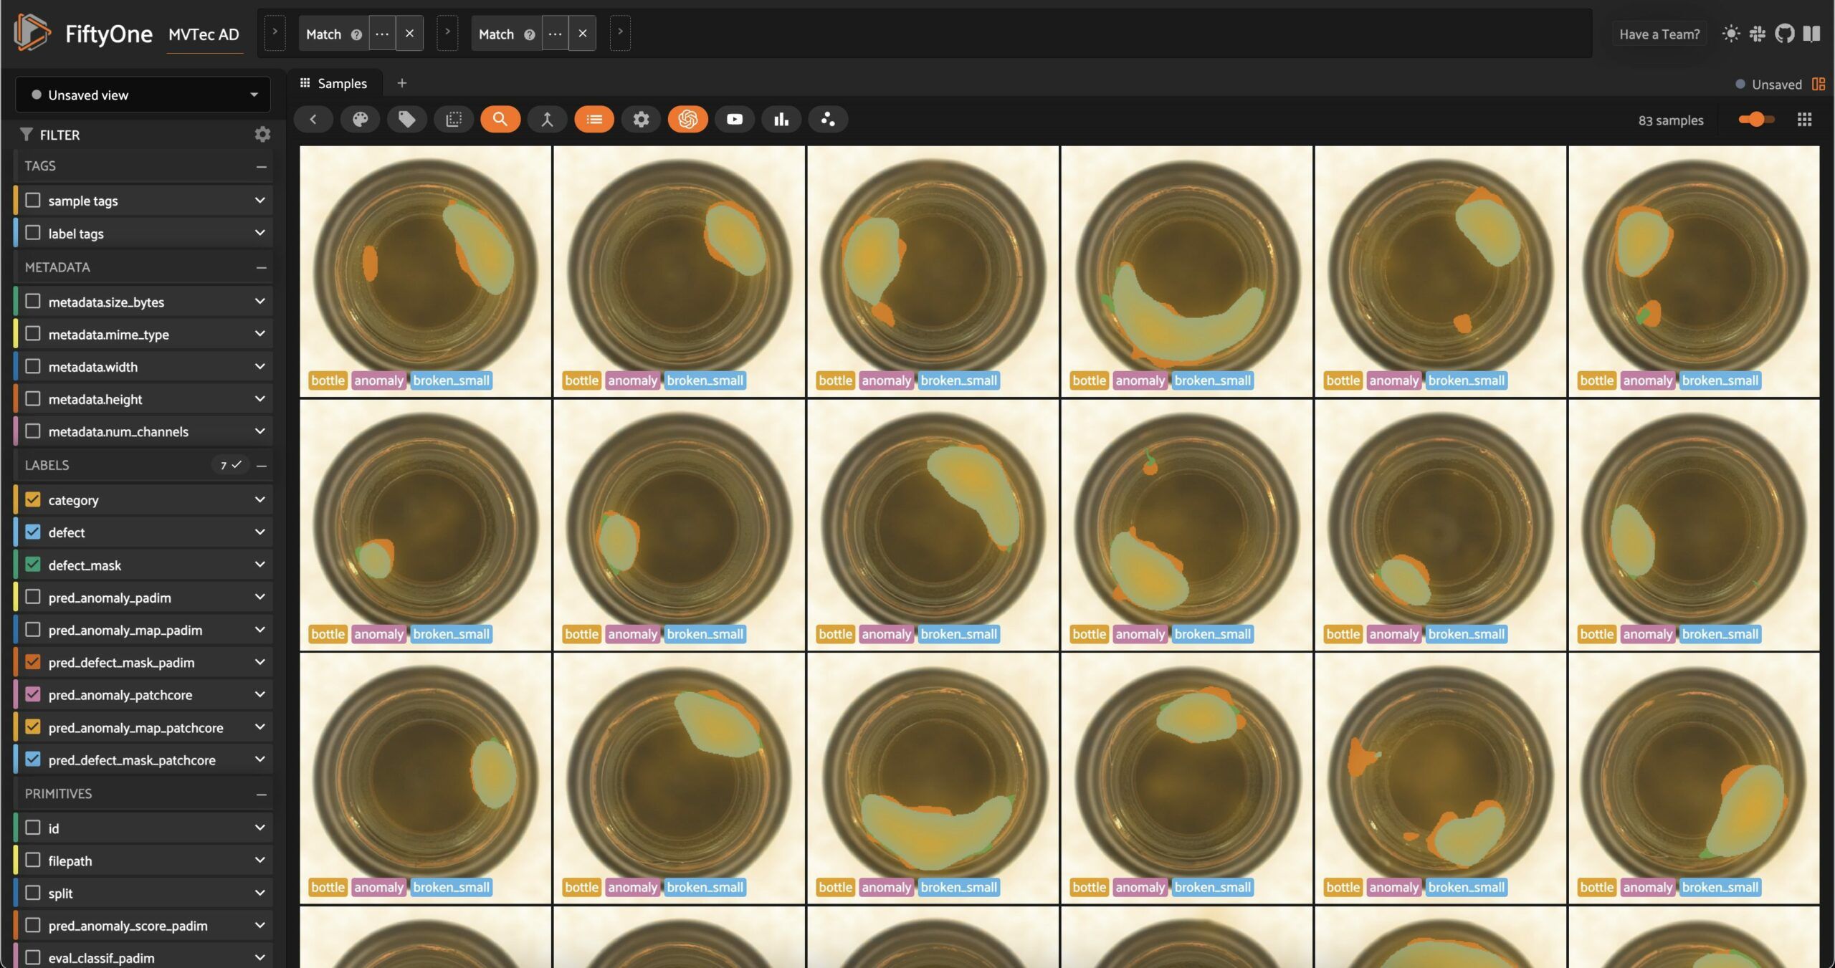This screenshot has height=968, width=1835.
Task: Open the histograms bar chart icon
Action: click(781, 120)
